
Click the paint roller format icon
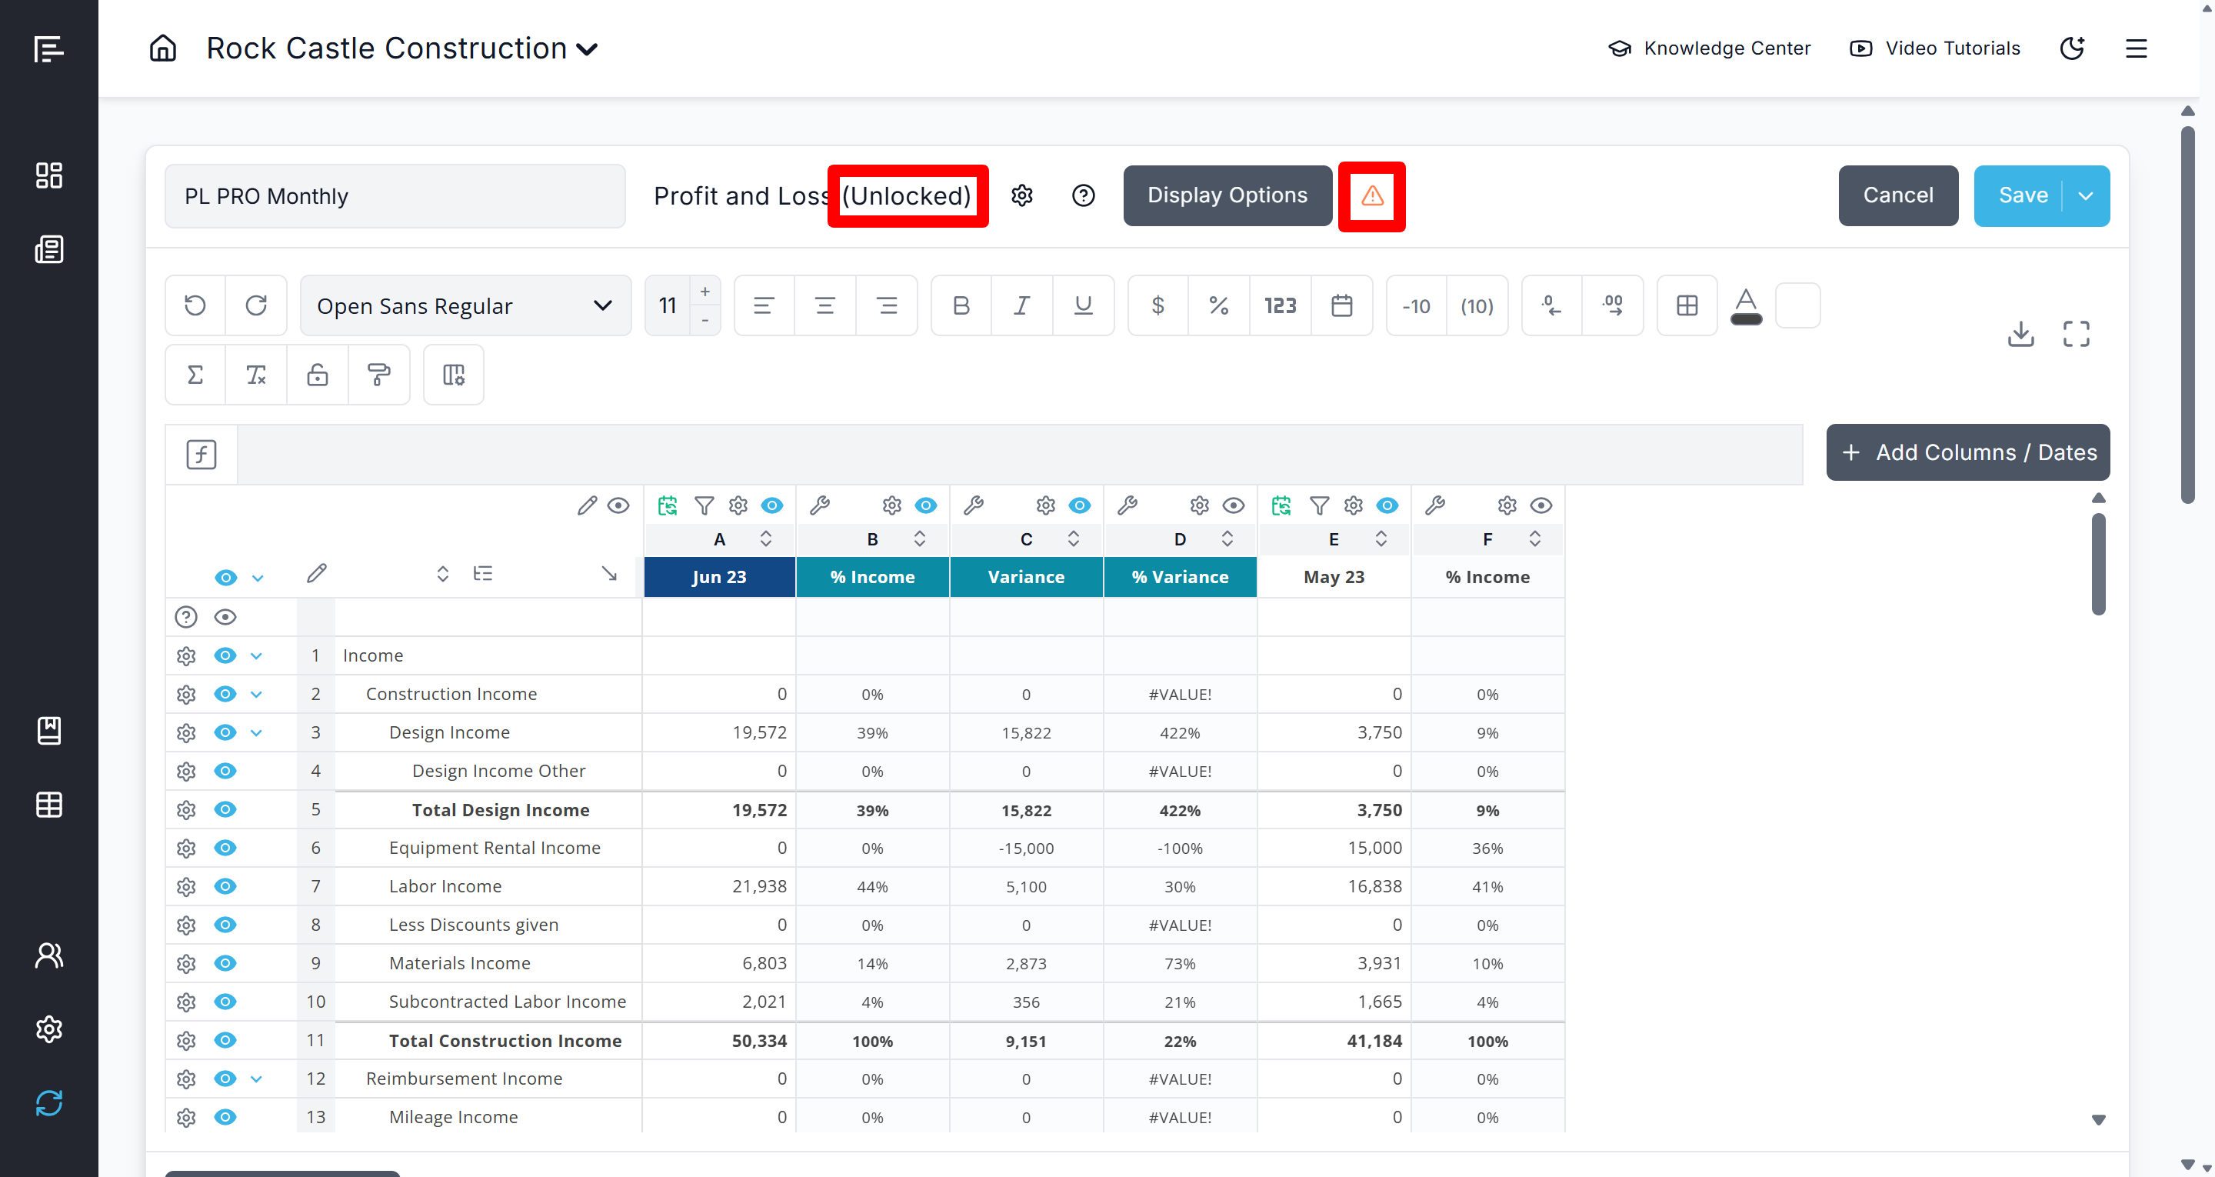(x=378, y=375)
